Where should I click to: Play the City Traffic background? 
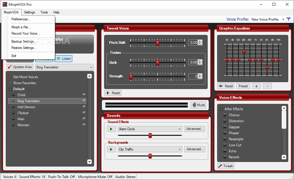click(x=111, y=149)
